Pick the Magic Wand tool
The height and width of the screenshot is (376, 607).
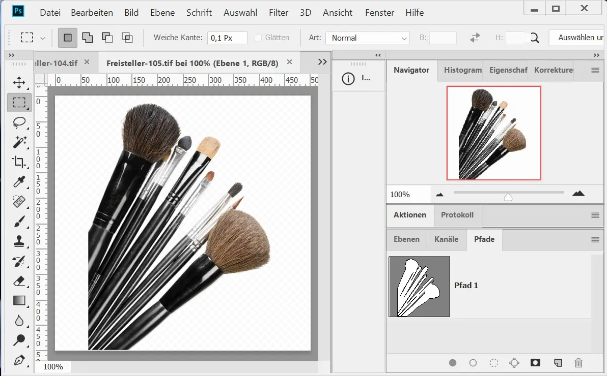19,142
